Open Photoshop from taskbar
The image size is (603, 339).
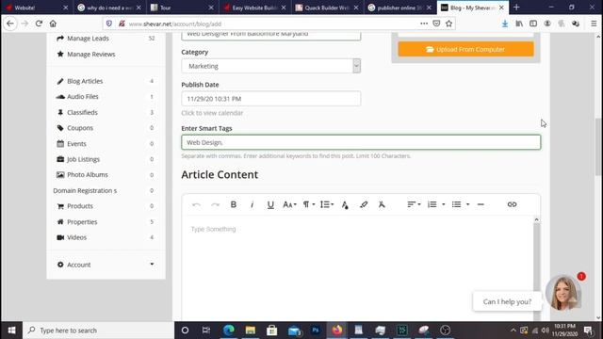[x=316, y=331]
